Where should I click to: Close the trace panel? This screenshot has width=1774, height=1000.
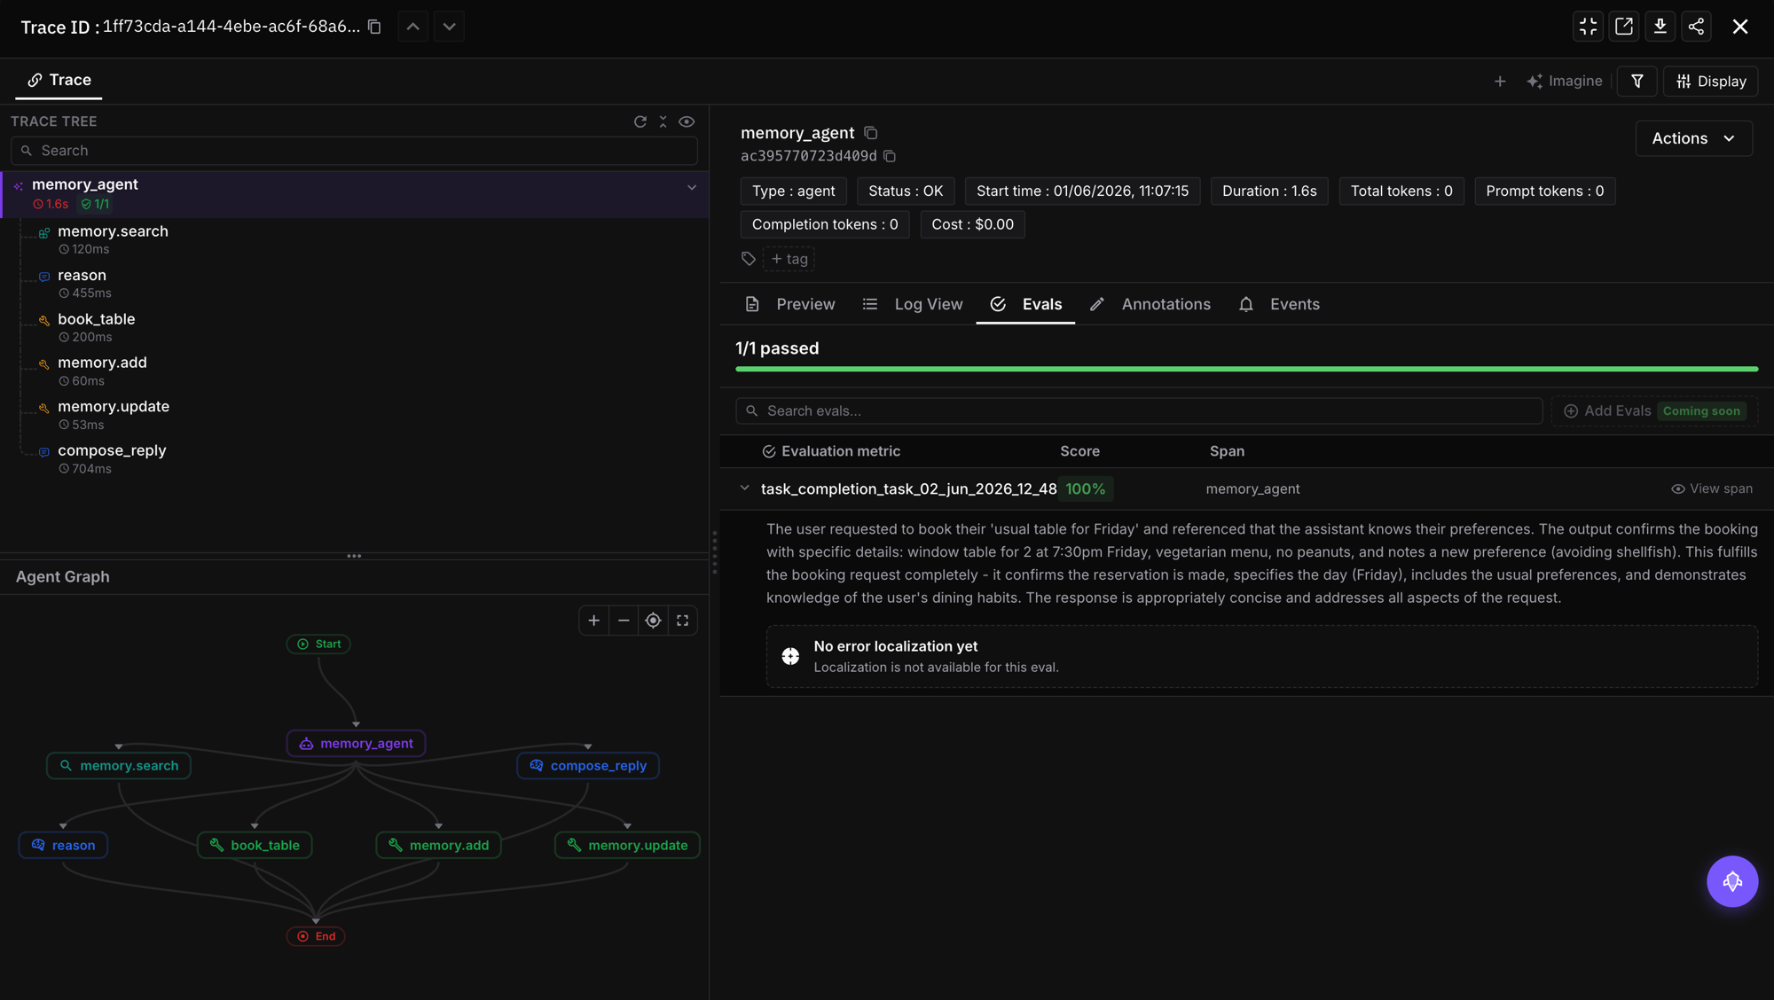[x=1740, y=27]
